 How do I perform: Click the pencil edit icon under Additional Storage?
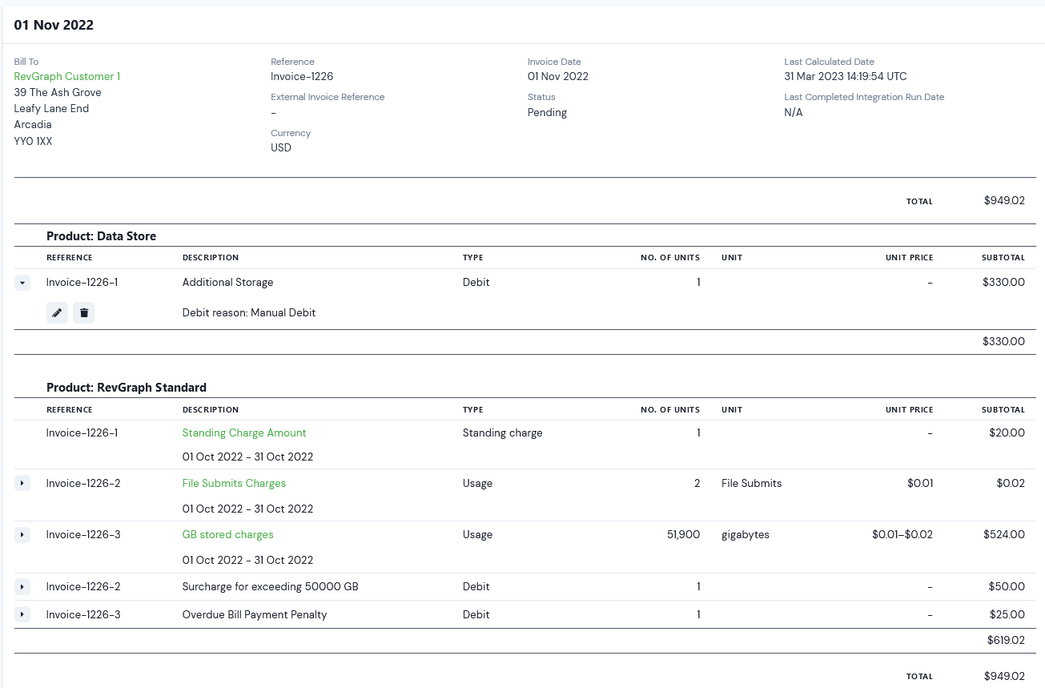[x=57, y=312]
